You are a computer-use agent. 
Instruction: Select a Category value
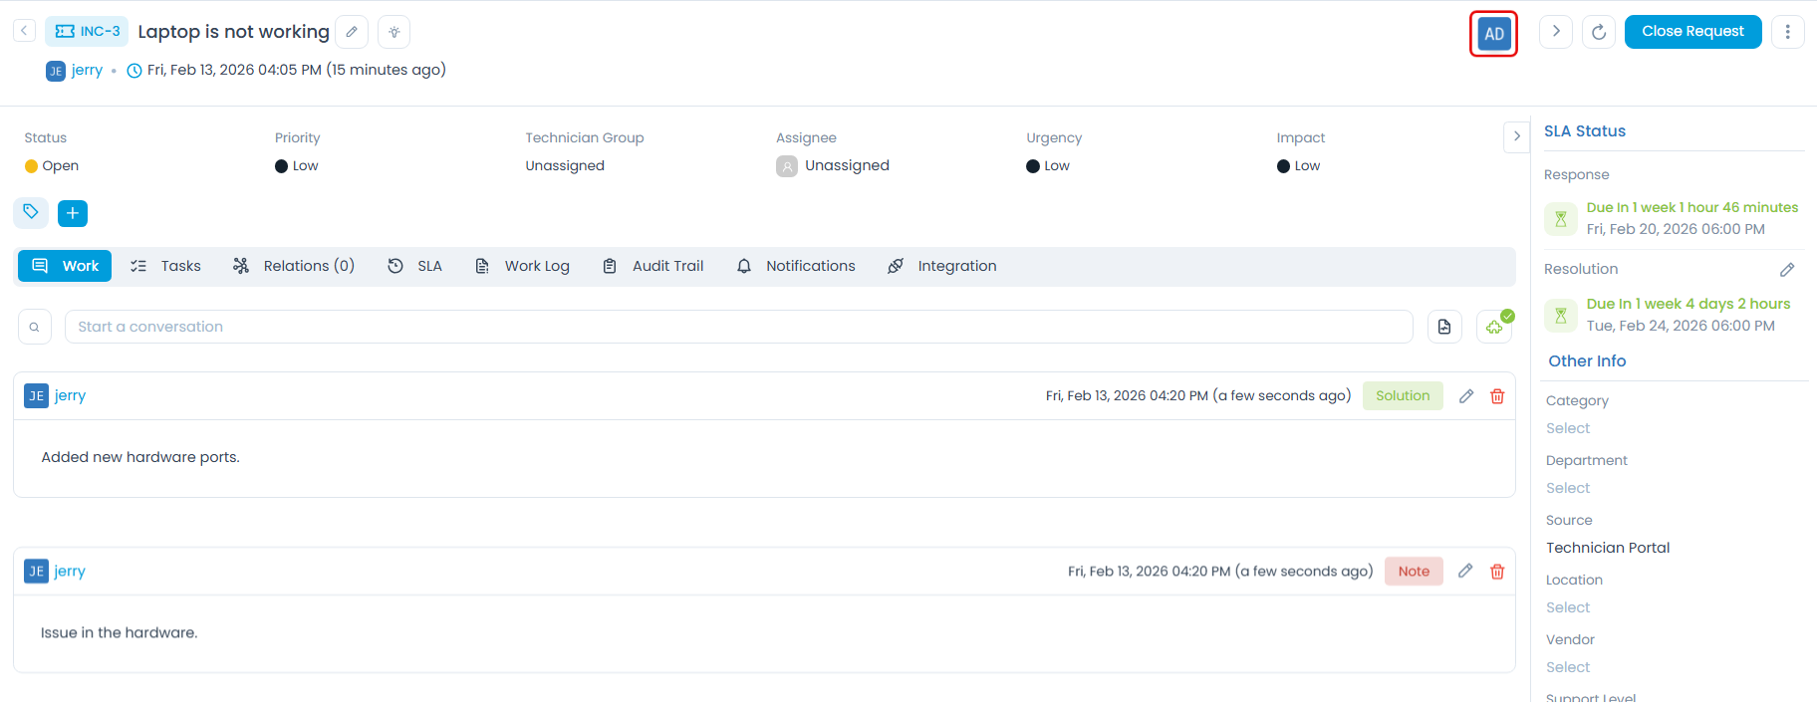click(x=1568, y=428)
